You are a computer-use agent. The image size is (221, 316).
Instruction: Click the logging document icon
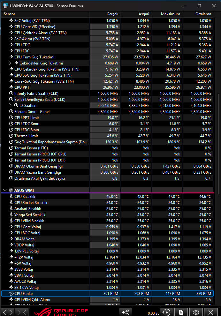click(181, 312)
